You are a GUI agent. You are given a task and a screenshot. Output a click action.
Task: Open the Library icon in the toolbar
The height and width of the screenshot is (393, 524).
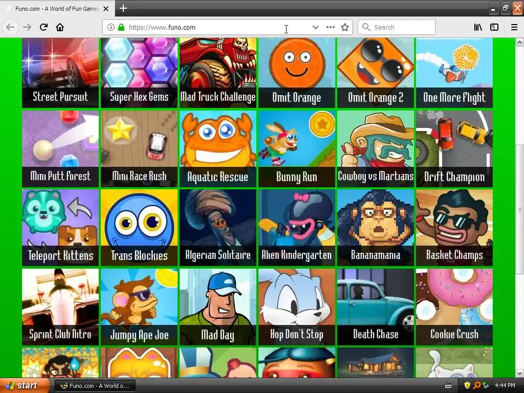click(x=478, y=28)
